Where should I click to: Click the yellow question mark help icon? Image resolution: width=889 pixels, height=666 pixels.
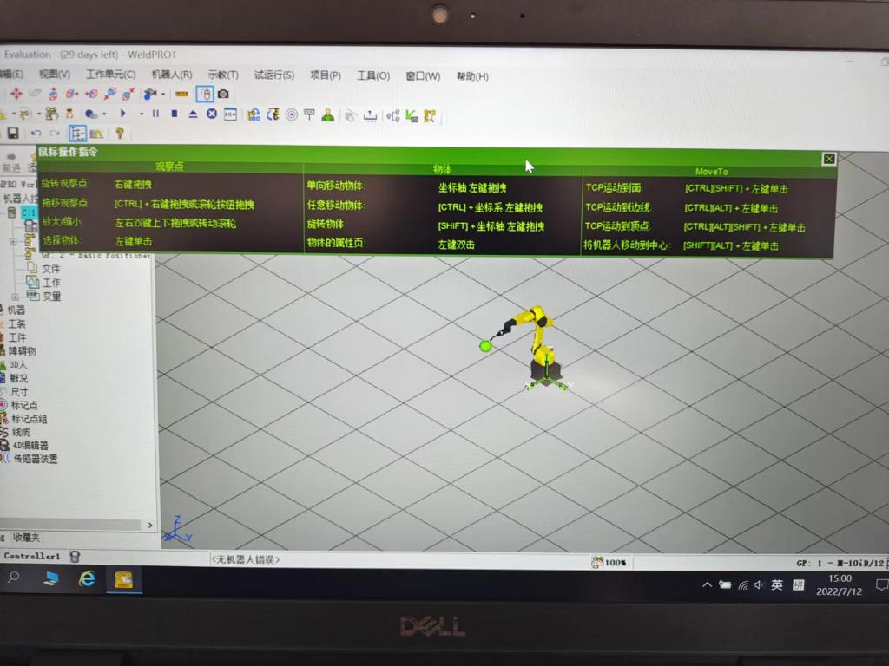point(119,134)
